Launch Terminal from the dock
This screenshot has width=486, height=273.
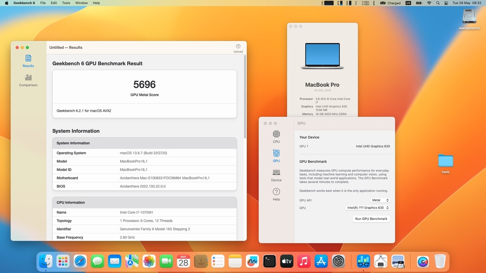pyautogui.click(x=270, y=262)
